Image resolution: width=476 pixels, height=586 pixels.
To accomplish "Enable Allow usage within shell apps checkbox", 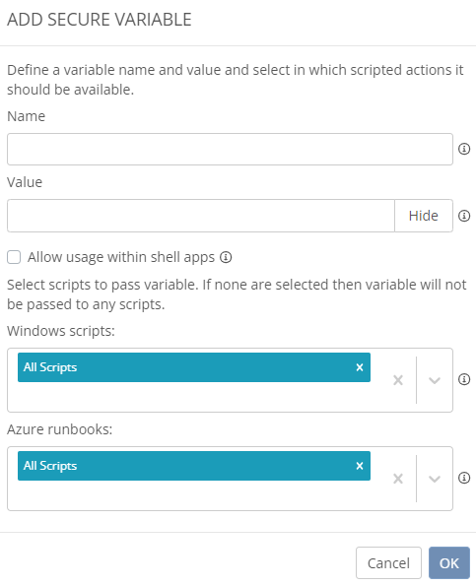I will coord(14,257).
